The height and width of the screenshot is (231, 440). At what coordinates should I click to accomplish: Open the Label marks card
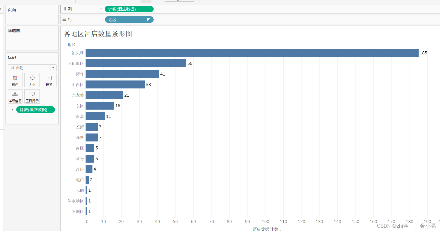(x=49, y=80)
